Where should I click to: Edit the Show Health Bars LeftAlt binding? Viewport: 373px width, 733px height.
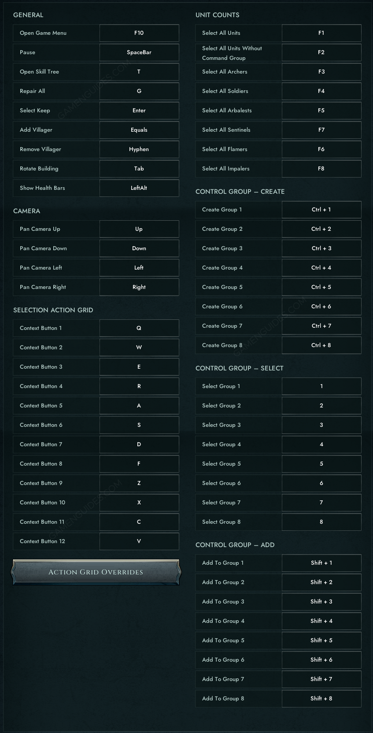point(139,188)
